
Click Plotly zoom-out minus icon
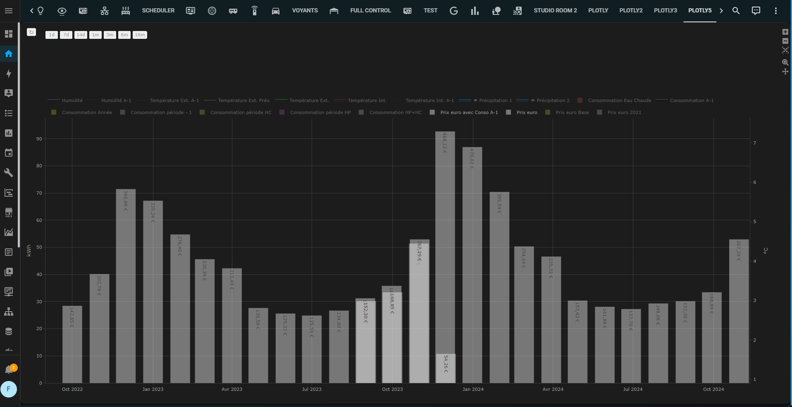click(x=785, y=41)
